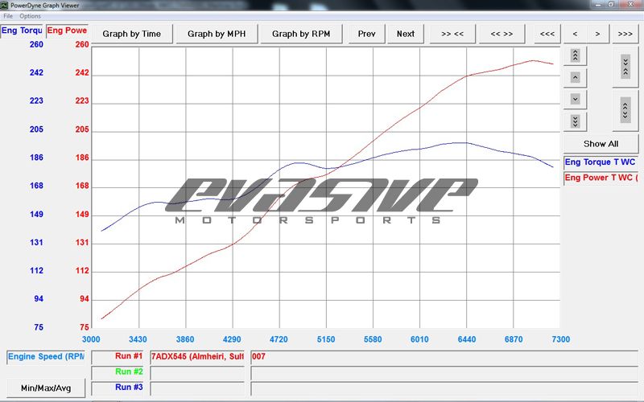Click the empty Run #2 name field
This screenshot has width=644, height=402.
pos(197,372)
